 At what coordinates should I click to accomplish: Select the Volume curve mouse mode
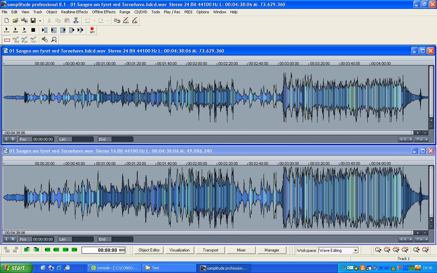click(15, 40)
